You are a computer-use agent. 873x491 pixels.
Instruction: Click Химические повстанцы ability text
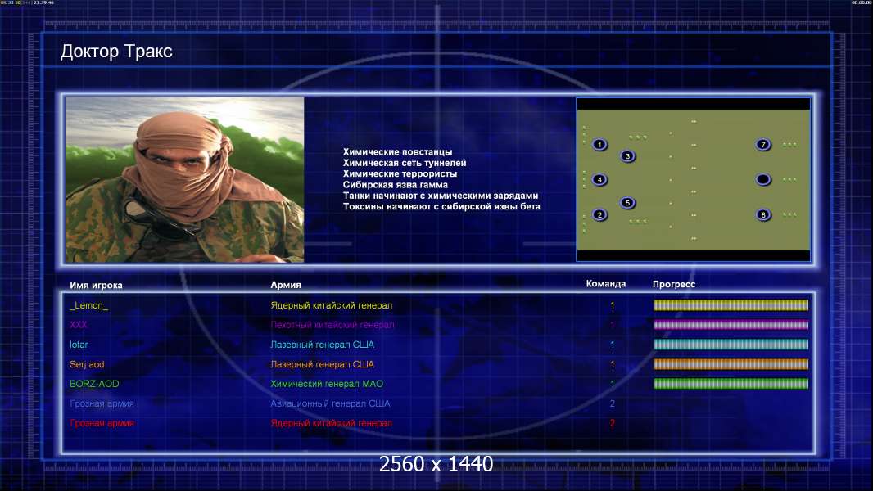tap(397, 152)
